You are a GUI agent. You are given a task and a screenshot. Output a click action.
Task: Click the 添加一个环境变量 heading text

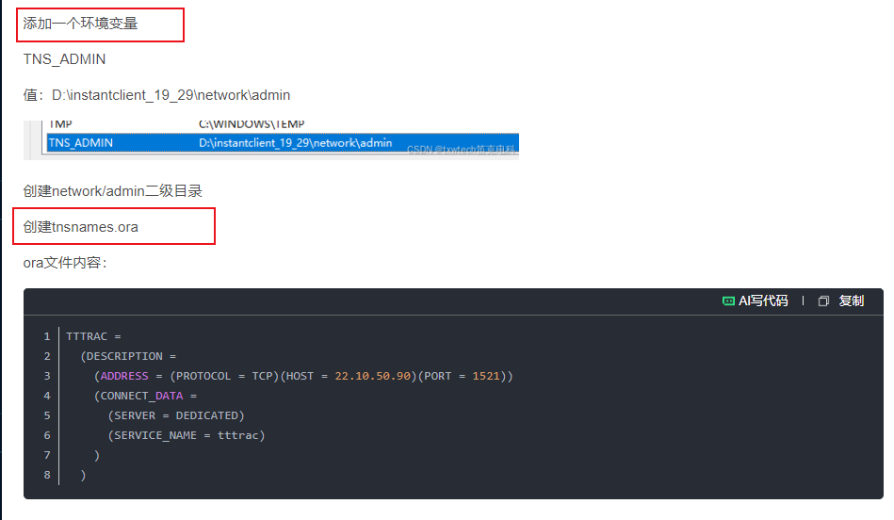80,24
